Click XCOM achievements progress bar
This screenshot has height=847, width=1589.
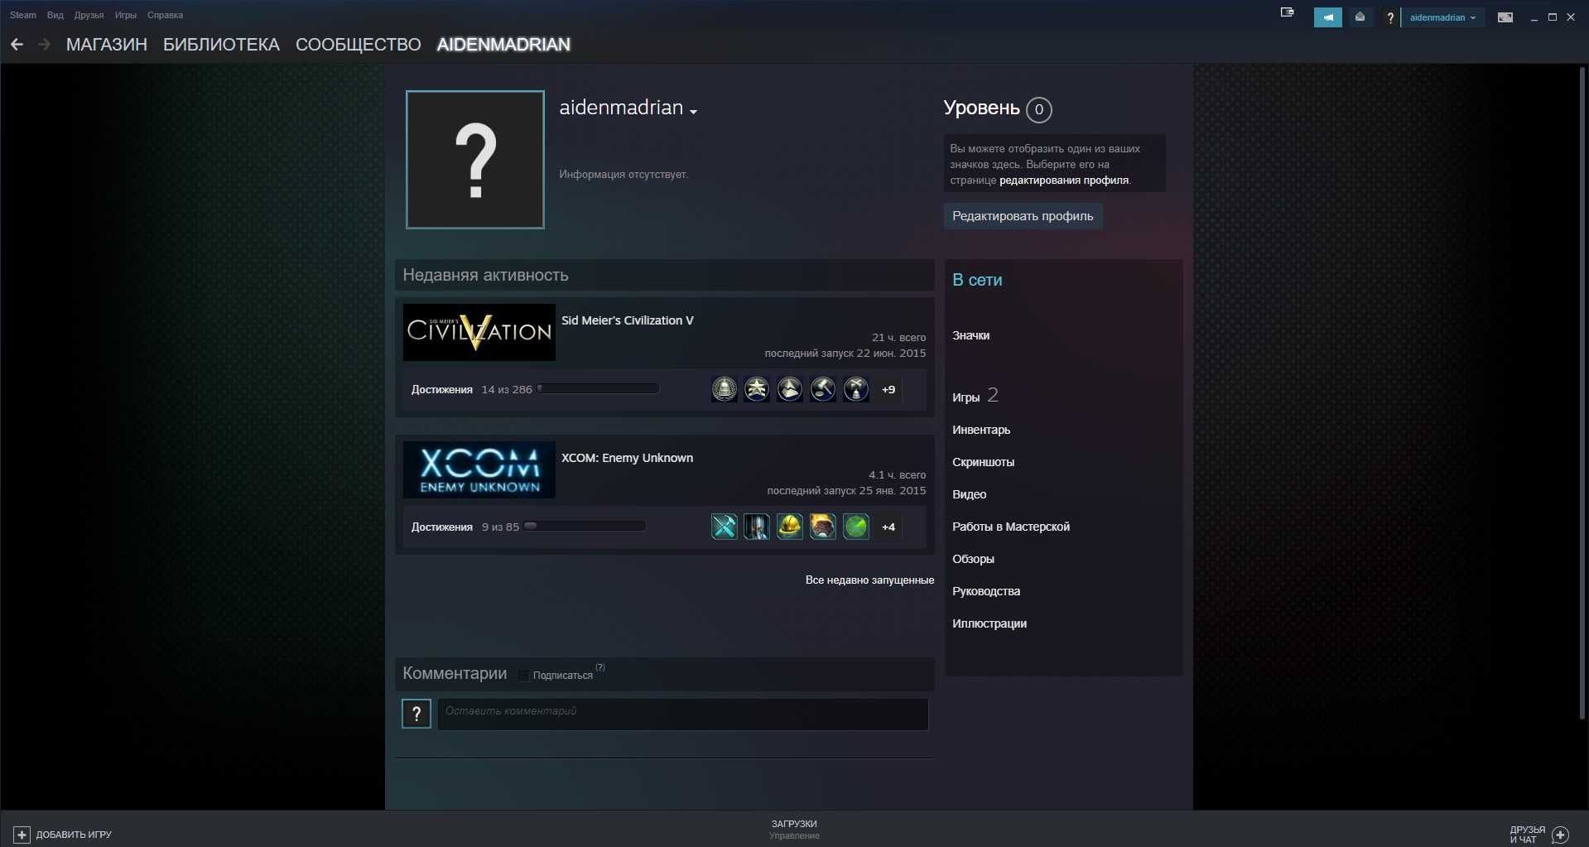(x=585, y=526)
